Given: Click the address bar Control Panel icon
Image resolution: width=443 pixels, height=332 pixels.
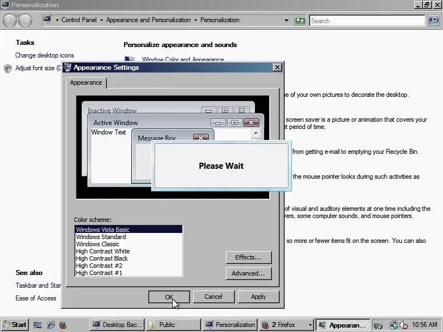Looking at the screenshot, I should [47, 20].
